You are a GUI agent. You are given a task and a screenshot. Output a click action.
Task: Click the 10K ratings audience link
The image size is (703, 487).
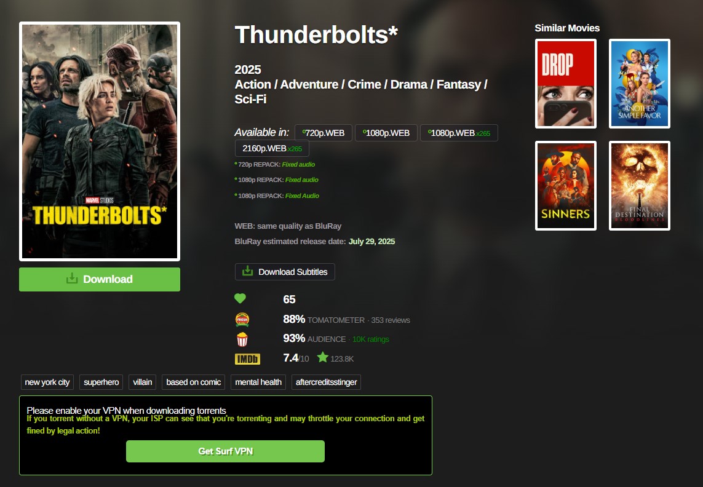click(x=370, y=339)
